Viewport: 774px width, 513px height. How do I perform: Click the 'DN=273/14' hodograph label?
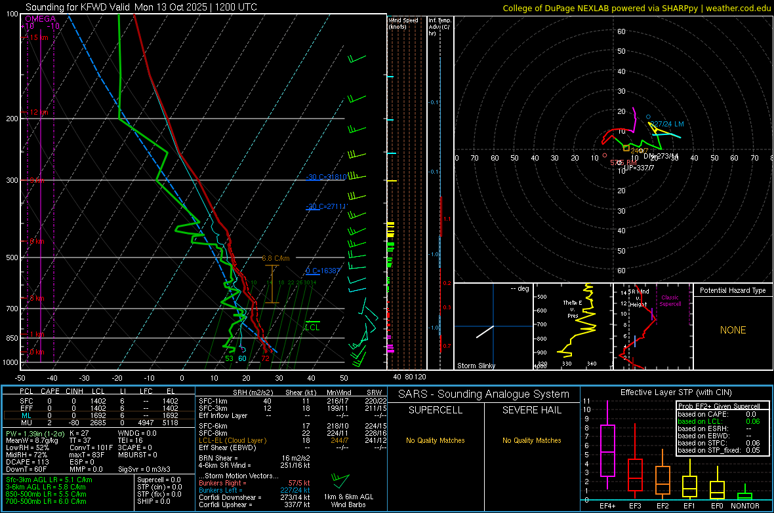click(x=661, y=157)
